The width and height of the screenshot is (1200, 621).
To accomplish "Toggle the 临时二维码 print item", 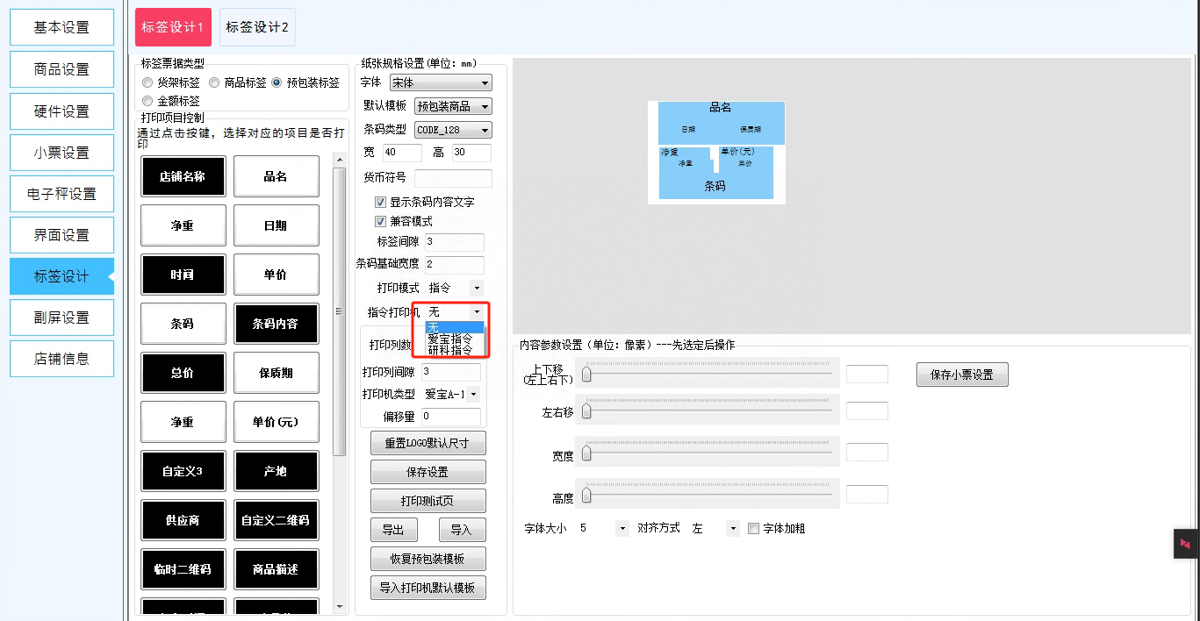I will (183, 569).
